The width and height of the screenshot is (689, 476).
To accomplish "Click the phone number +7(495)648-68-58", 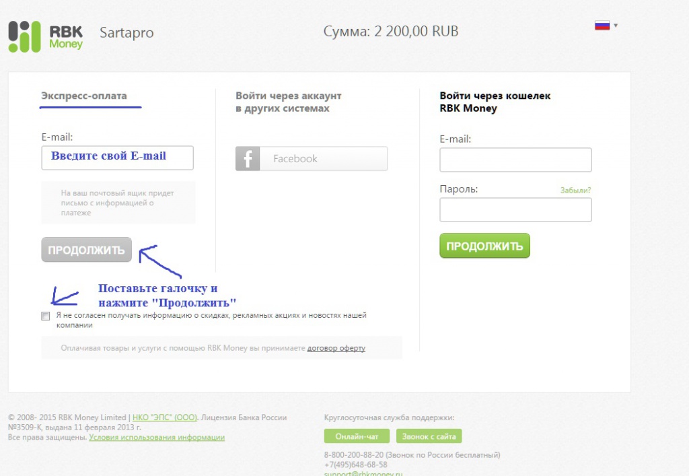I will (356, 465).
